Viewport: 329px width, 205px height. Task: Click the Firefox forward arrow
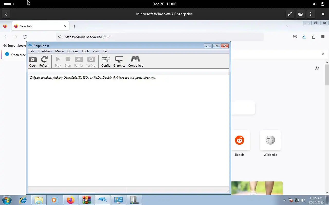[x=15, y=37]
